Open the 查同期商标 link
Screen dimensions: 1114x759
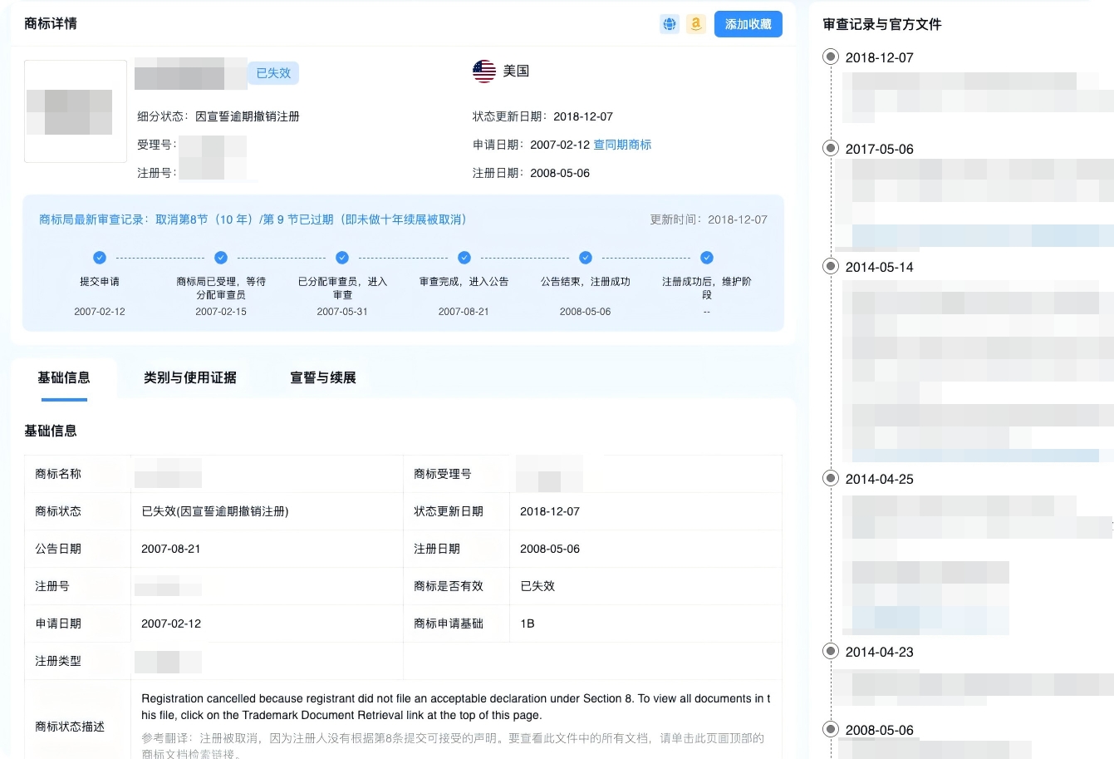coord(622,145)
